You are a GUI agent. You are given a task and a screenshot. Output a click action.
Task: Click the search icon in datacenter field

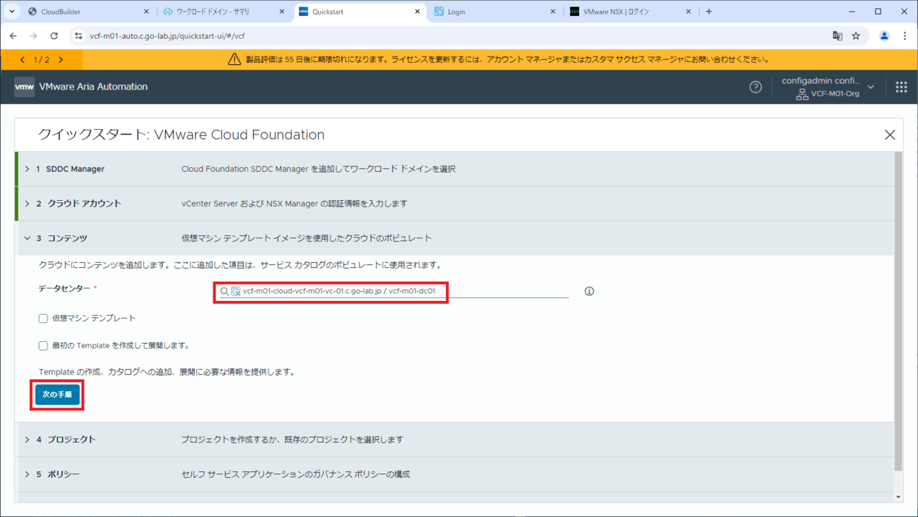pyautogui.click(x=224, y=291)
